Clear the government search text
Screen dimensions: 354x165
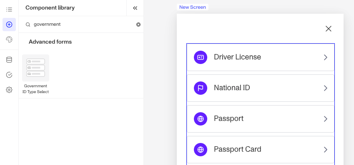click(x=138, y=25)
